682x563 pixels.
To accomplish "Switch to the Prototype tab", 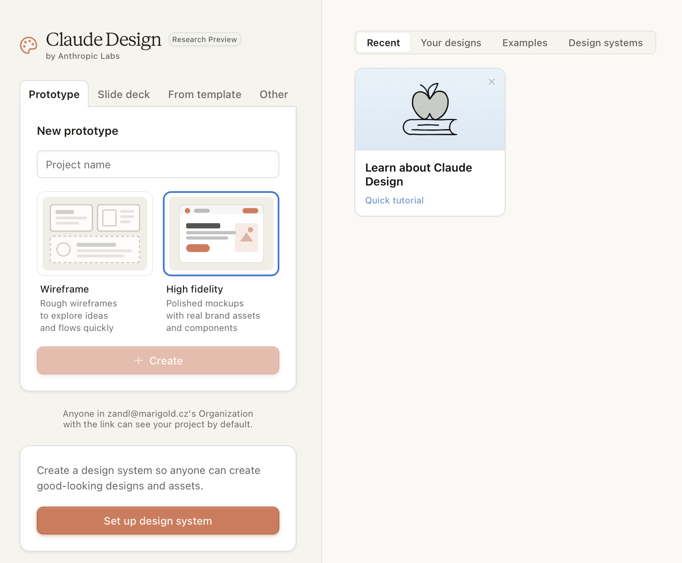I will click(54, 94).
